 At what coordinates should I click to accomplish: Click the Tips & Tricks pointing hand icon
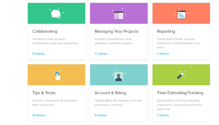58,76
